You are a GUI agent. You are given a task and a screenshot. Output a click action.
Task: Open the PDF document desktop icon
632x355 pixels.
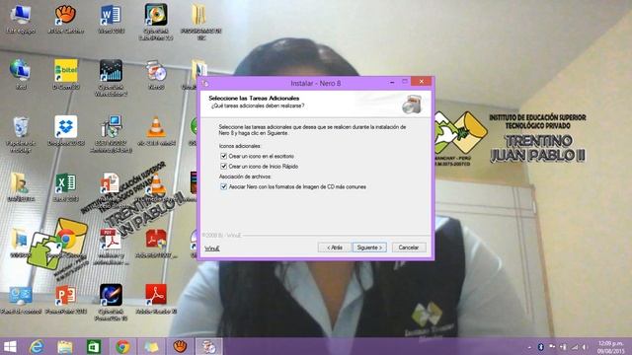[111, 247]
